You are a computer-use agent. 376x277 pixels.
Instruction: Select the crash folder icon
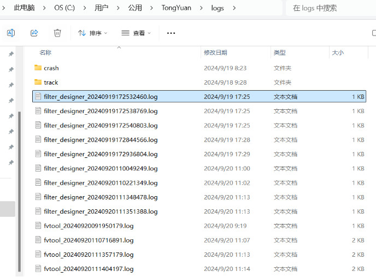click(x=38, y=68)
